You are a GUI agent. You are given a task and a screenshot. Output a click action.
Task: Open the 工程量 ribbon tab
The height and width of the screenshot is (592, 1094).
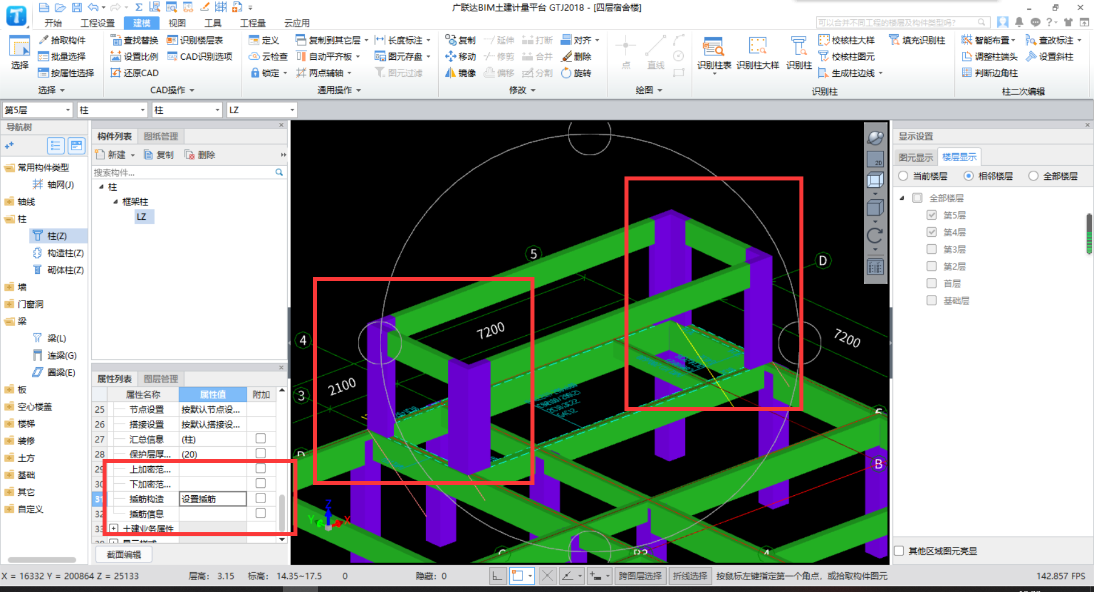252,23
